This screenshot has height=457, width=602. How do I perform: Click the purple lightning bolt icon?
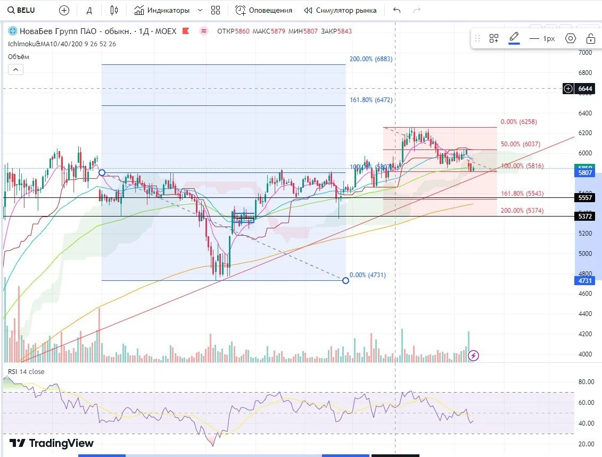tap(473, 356)
